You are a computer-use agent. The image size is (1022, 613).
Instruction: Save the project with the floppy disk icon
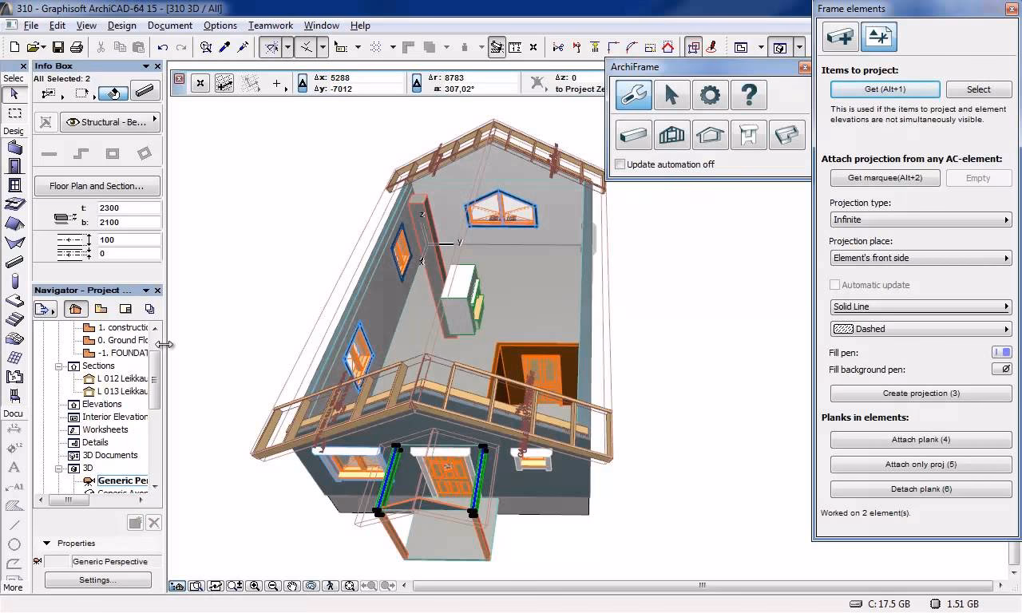(x=58, y=47)
